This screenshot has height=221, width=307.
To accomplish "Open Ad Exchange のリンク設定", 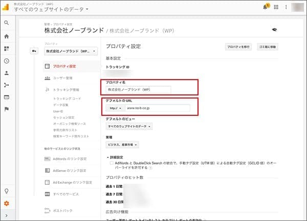I will 72,182.
